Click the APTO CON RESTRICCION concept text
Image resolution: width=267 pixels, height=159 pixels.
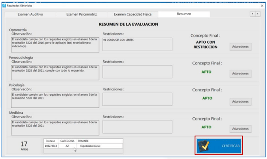[x=206, y=45]
